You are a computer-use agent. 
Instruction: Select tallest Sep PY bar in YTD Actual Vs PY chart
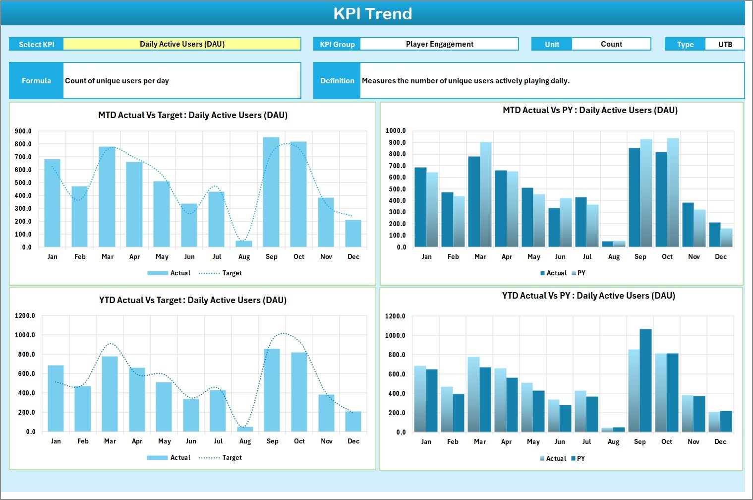[x=645, y=380]
